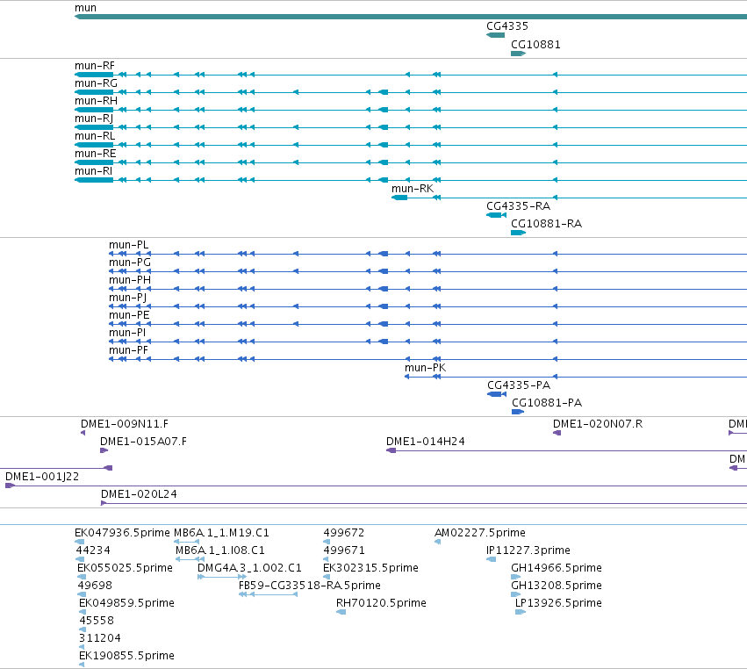This screenshot has width=747, height=669.
Task: Open the CG4335-PA protein label
Action: [519, 385]
